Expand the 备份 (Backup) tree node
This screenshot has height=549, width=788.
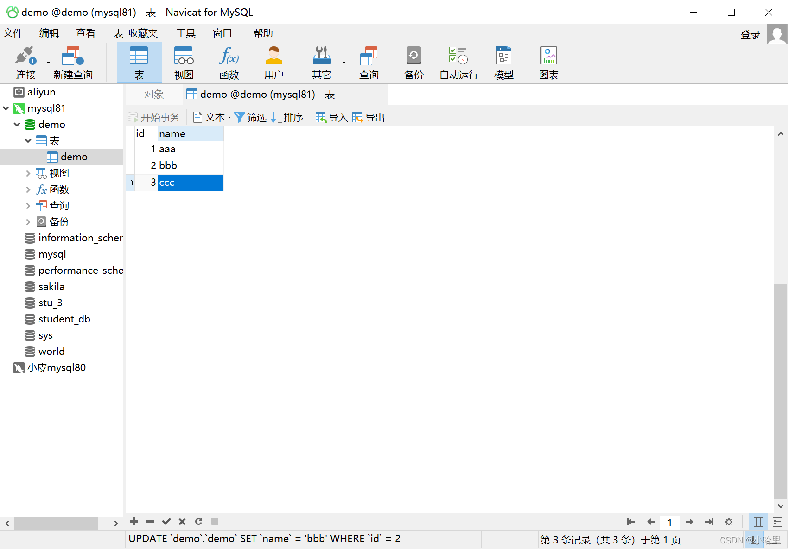pyautogui.click(x=28, y=222)
